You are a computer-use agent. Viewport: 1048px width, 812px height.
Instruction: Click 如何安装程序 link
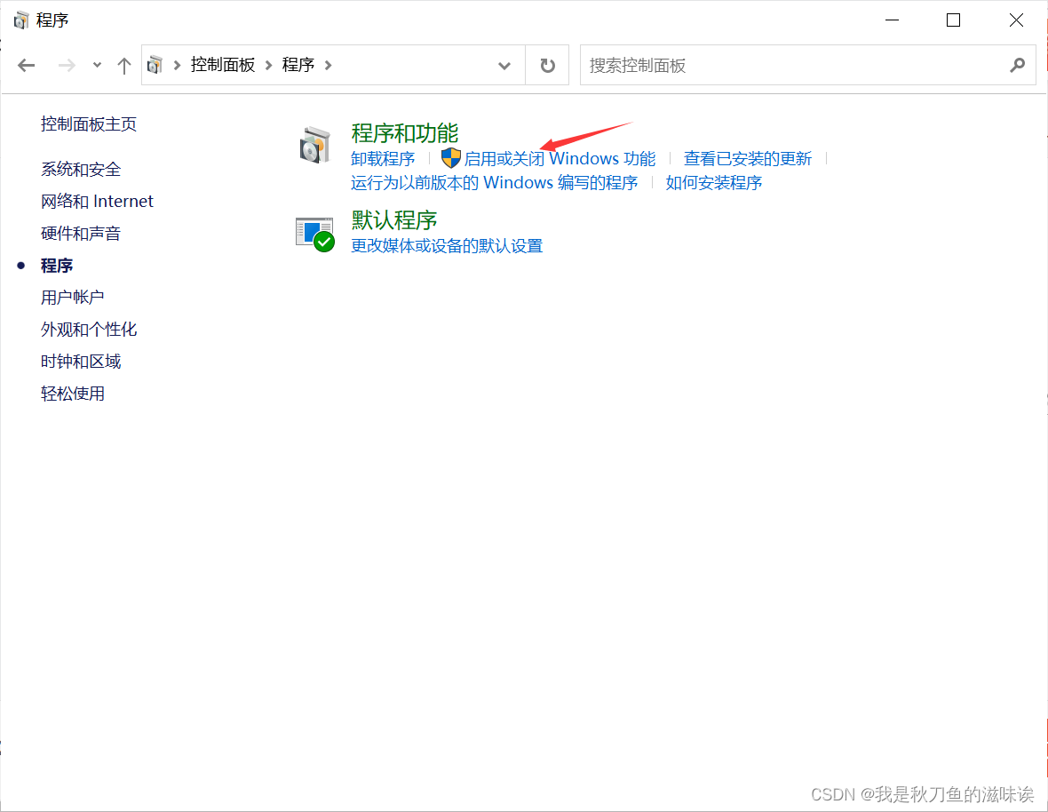pos(714,182)
